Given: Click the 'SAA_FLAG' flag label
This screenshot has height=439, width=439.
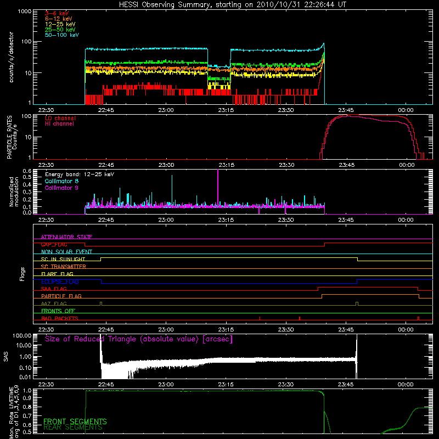Looking at the screenshot, I should coord(54,289).
